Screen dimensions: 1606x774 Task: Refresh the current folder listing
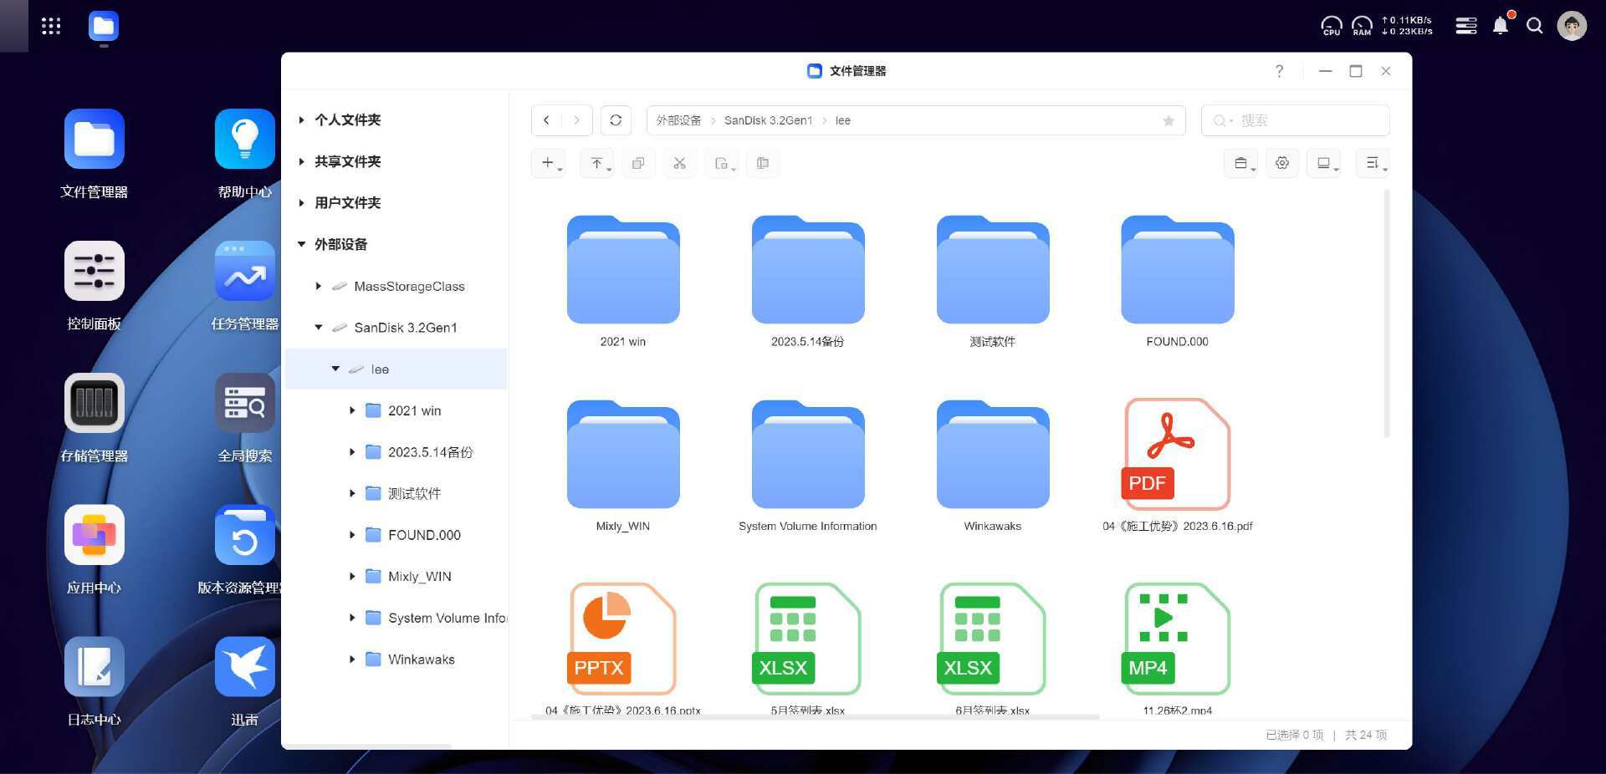(x=616, y=120)
